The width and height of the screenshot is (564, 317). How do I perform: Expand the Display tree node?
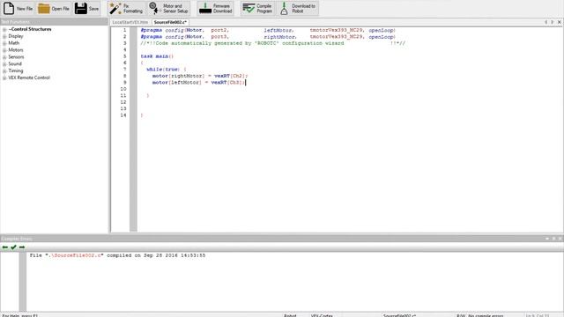(4, 36)
